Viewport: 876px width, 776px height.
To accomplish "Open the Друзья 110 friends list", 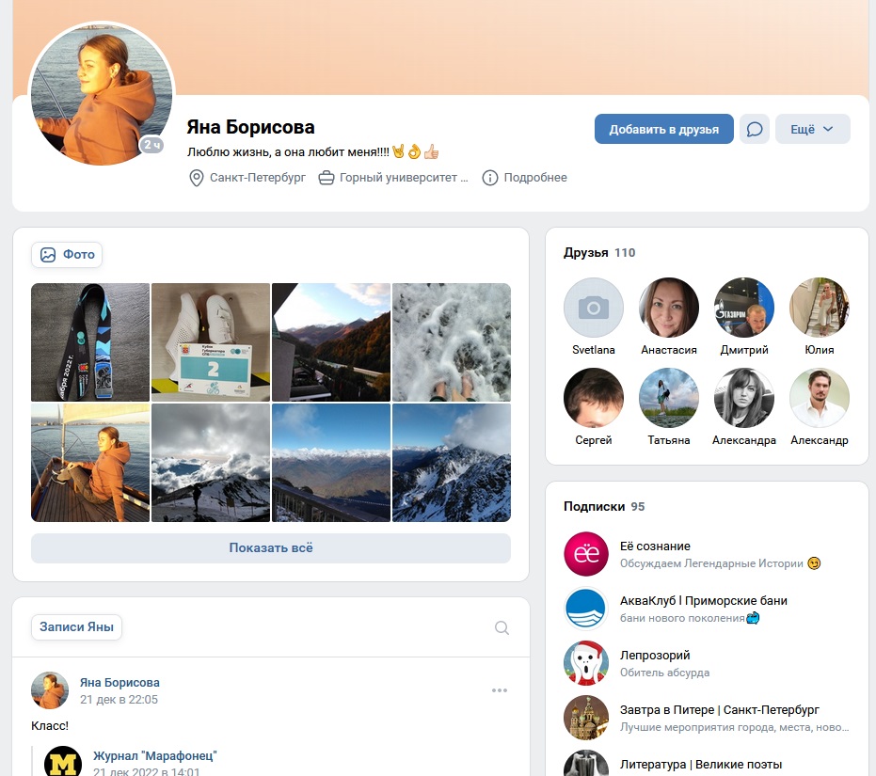I will [598, 252].
